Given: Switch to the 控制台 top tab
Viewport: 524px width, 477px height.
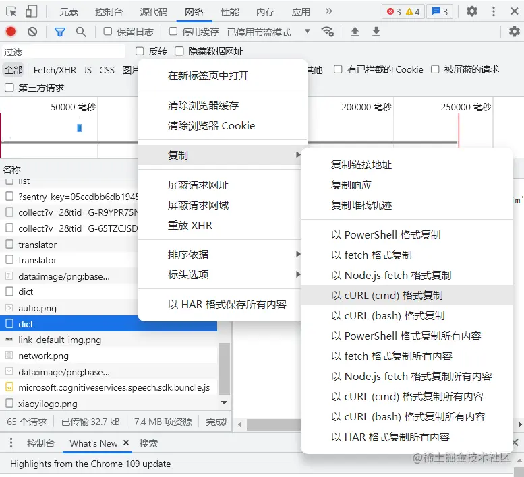Looking at the screenshot, I should 109,12.
